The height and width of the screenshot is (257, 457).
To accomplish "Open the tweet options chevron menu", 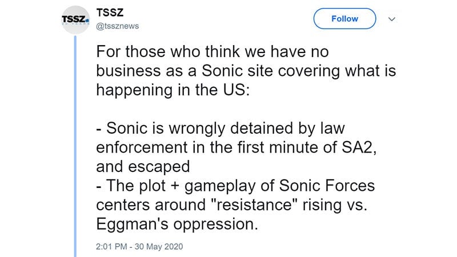I will pyautogui.click(x=392, y=19).
